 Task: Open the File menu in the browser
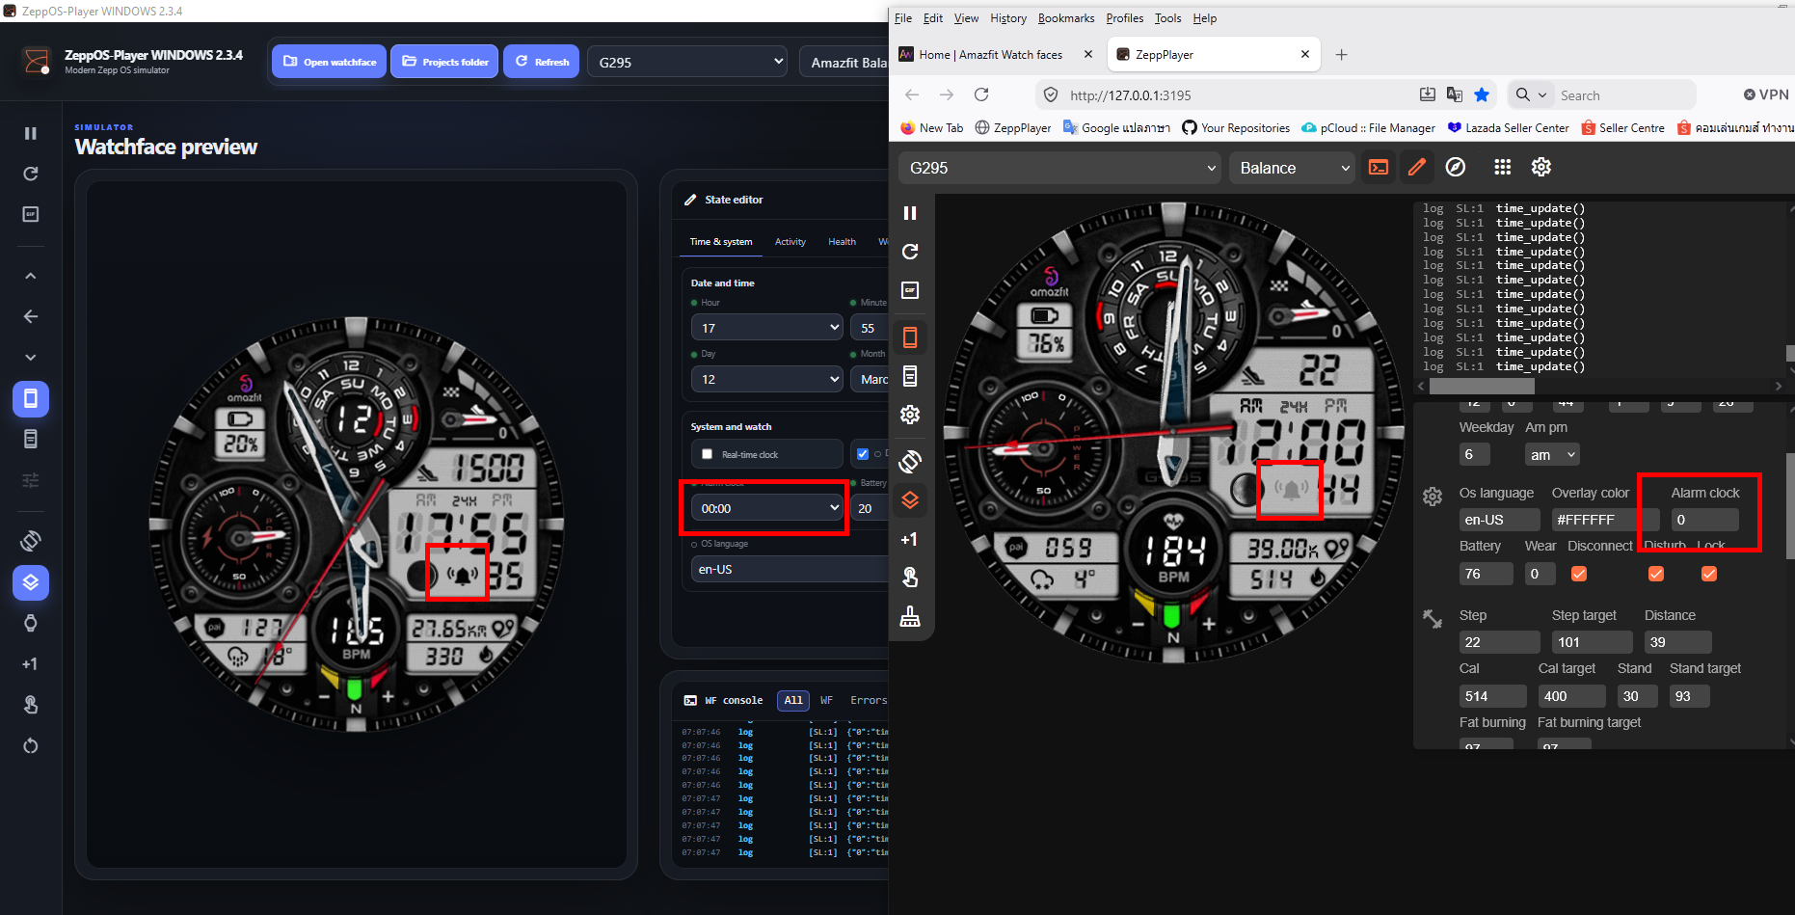pos(903,18)
